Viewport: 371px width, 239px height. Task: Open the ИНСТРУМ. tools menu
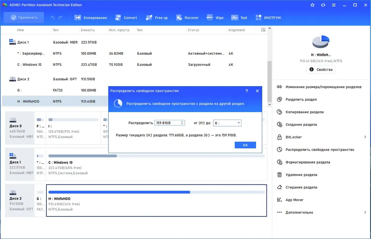point(269,18)
